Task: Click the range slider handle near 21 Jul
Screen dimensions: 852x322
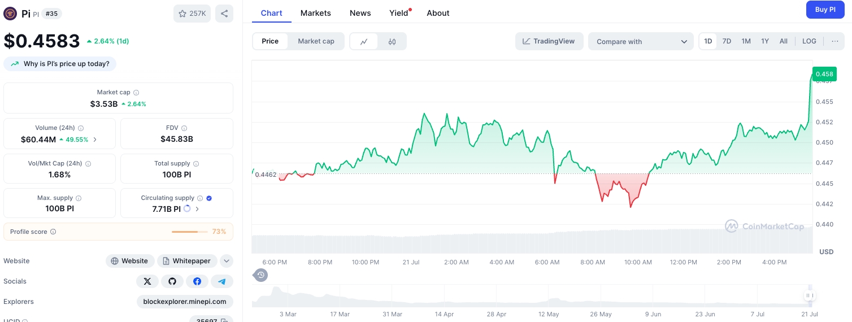Action: point(809,295)
